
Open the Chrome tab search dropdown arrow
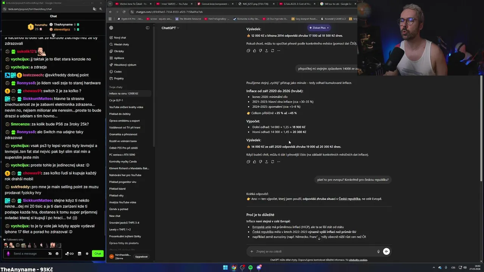click(x=110, y=4)
